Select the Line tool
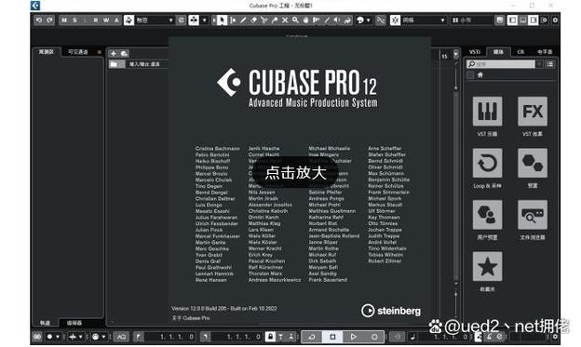 pyautogui.click(x=327, y=20)
